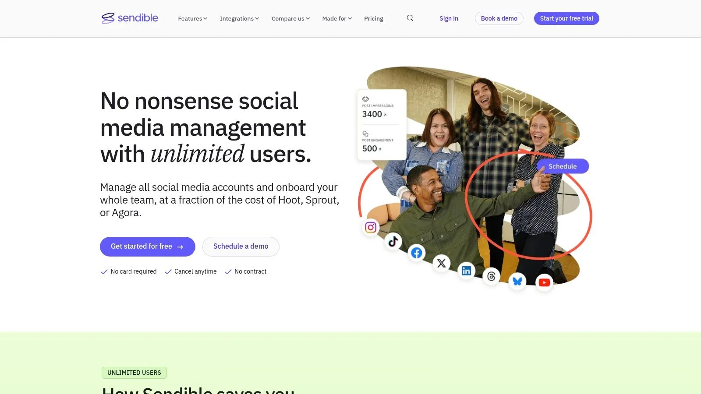Click the Book a demo button

pos(499,18)
